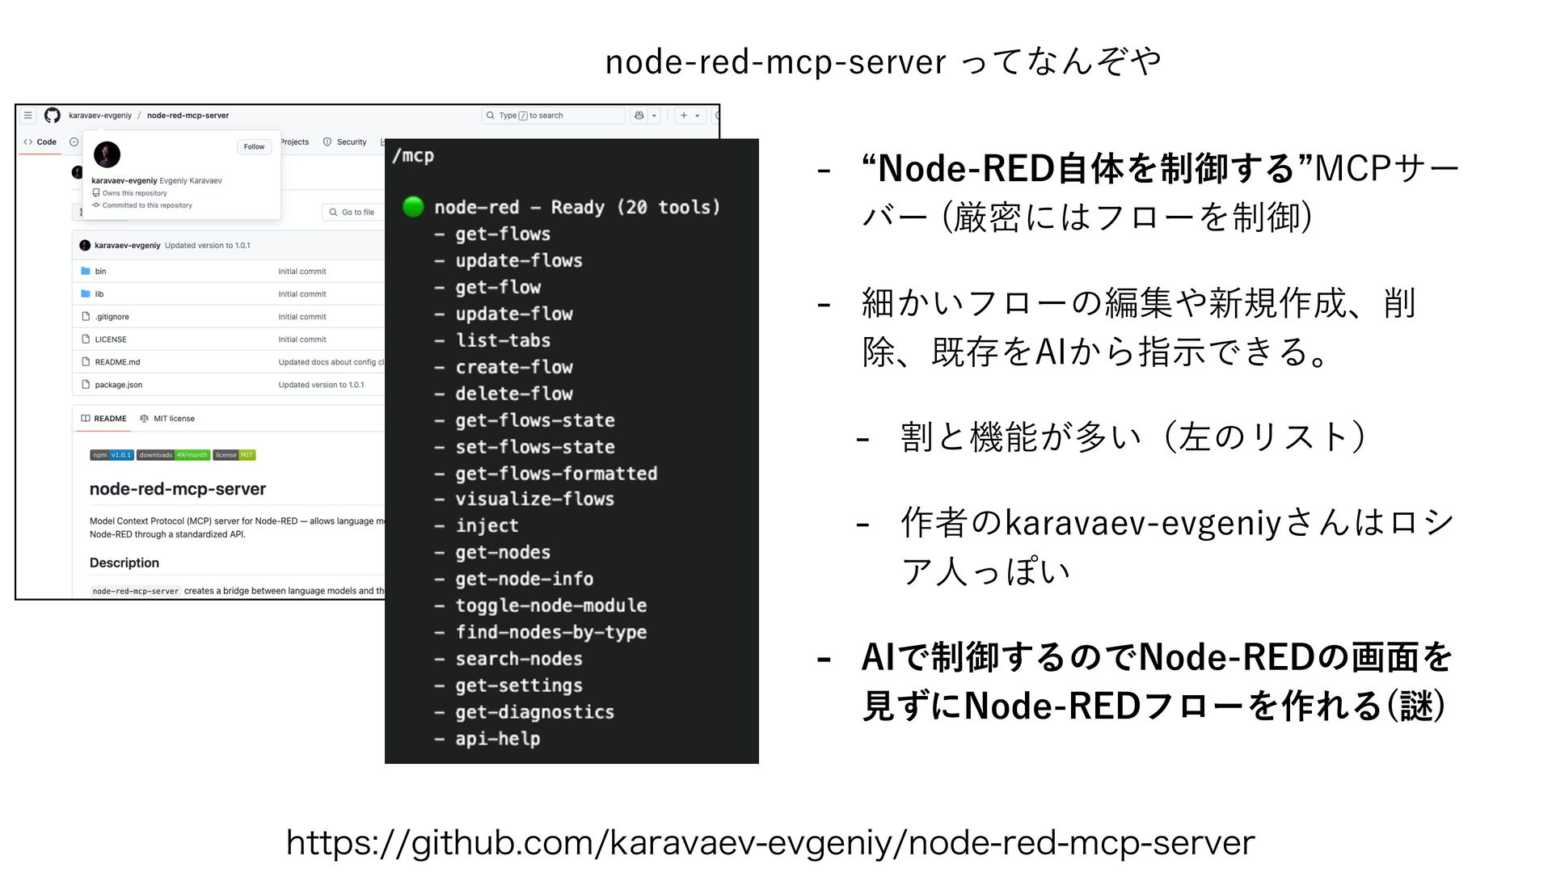Open the package.json file

point(119,385)
